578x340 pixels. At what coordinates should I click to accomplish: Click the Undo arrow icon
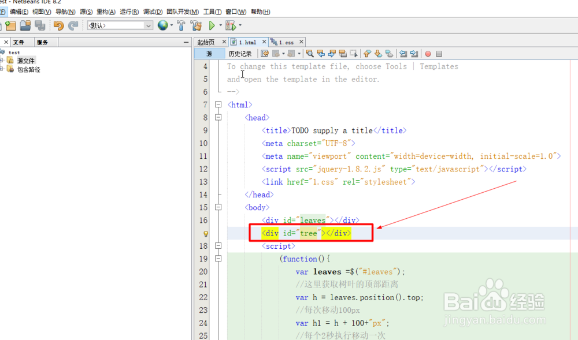click(58, 25)
